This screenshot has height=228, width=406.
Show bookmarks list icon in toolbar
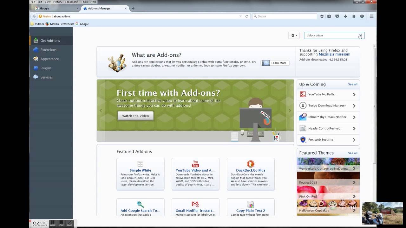coord(329,16)
